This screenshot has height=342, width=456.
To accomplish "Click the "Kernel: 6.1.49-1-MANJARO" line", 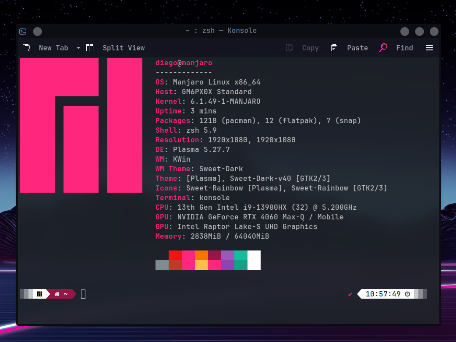I will (x=208, y=101).
